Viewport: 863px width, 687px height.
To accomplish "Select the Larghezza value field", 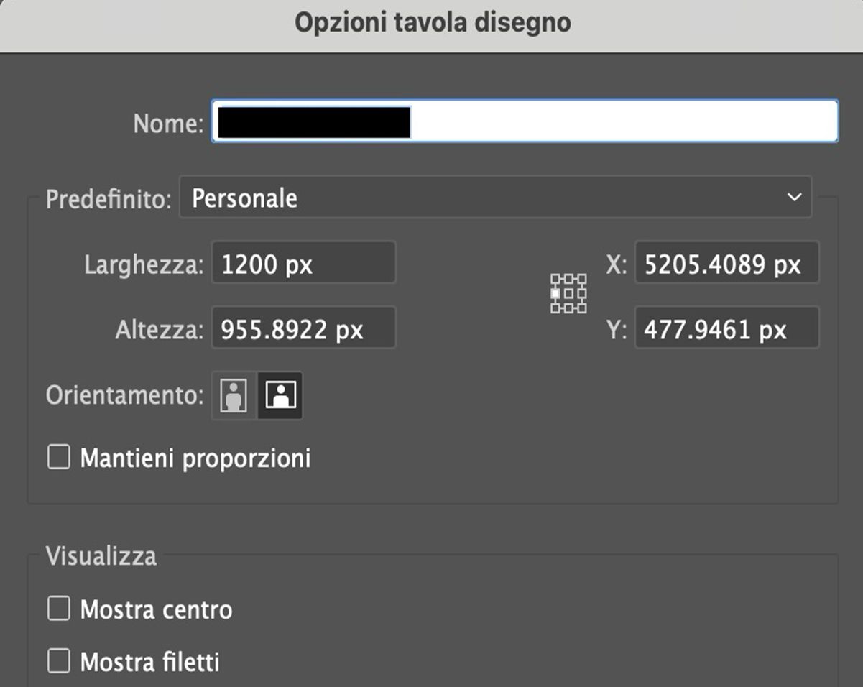I will click(x=303, y=263).
